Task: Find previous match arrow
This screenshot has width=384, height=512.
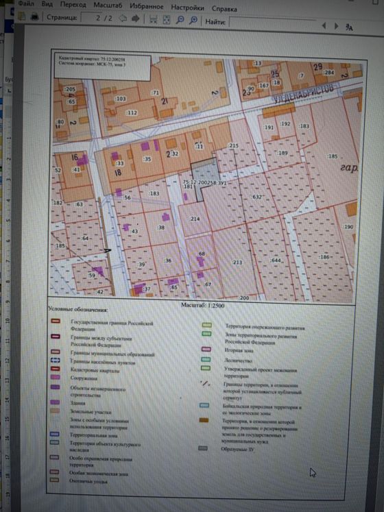Action: (324, 25)
